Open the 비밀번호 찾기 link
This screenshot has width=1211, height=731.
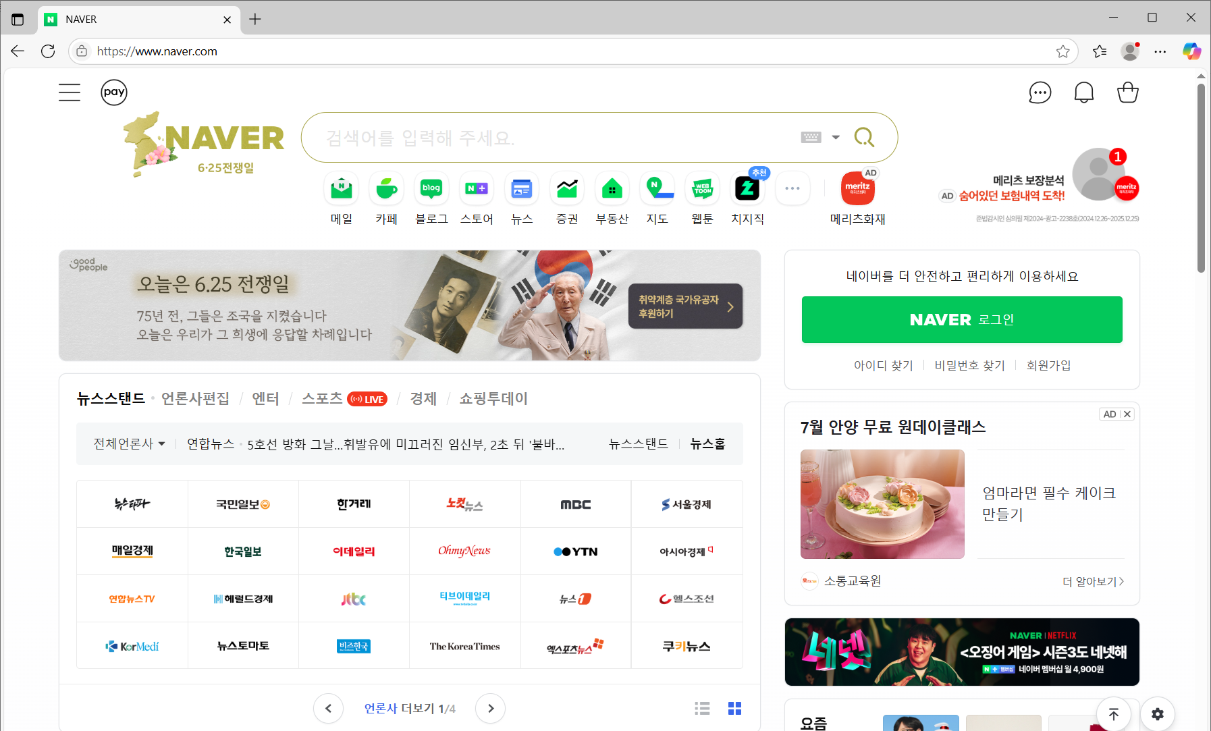969,366
